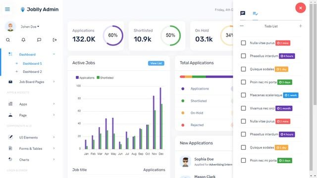
Task: Click Sophia Doe avatar
Action: pos(185,161)
